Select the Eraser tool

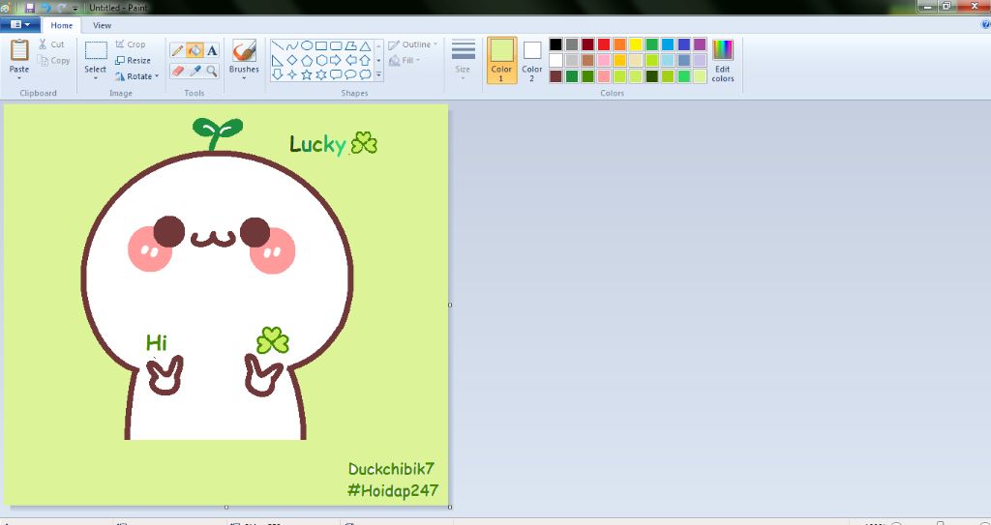pyautogui.click(x=178, y=71)
